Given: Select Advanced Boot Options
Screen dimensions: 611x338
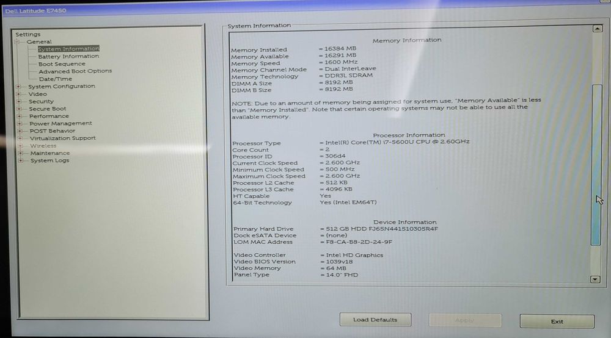Looking at the screenshot, I should (75, 71).
